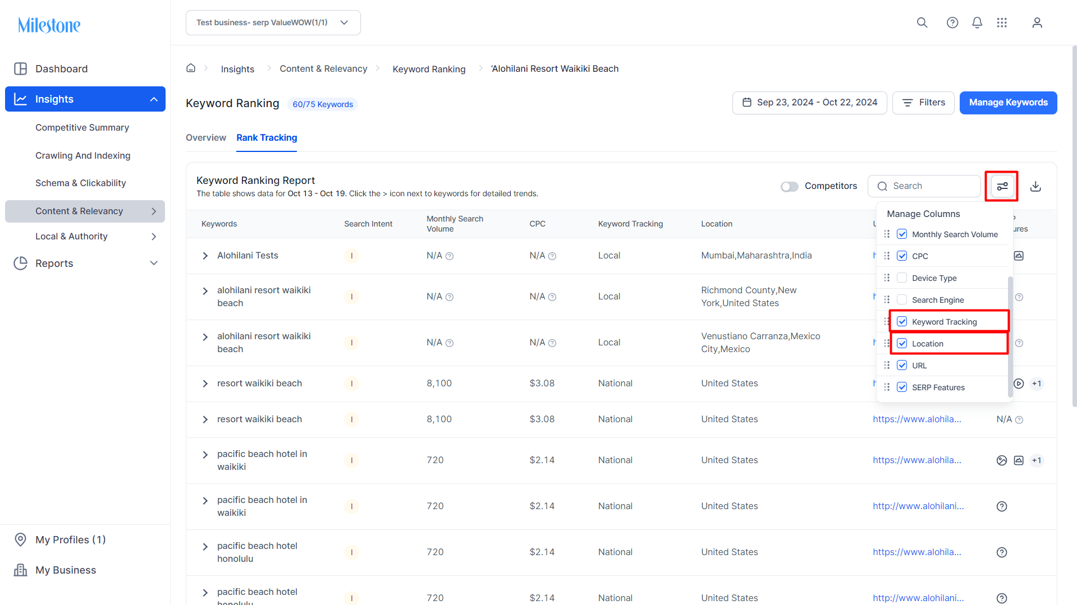Open Crawling And Indexing in sidebar

point(83,155)
